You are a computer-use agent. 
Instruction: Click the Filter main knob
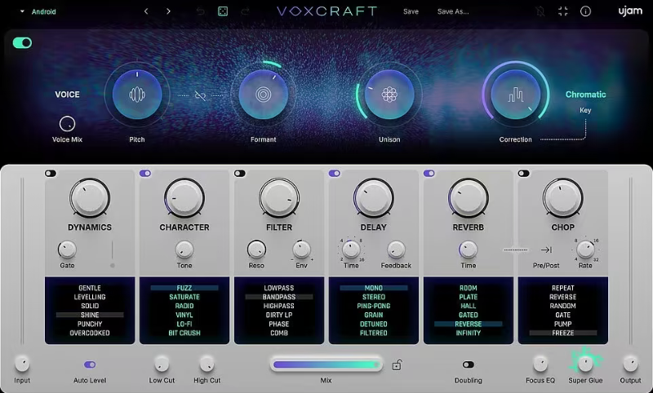[x=279, y=198]
